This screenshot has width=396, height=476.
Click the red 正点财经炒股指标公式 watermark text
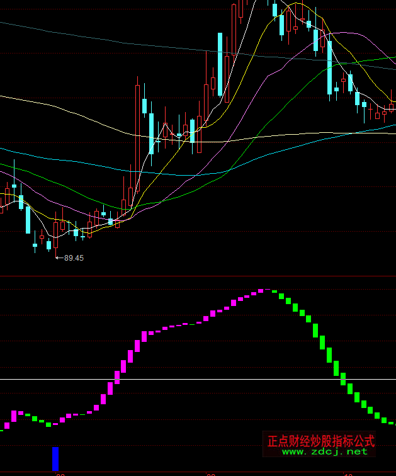[x=321, y=441]
